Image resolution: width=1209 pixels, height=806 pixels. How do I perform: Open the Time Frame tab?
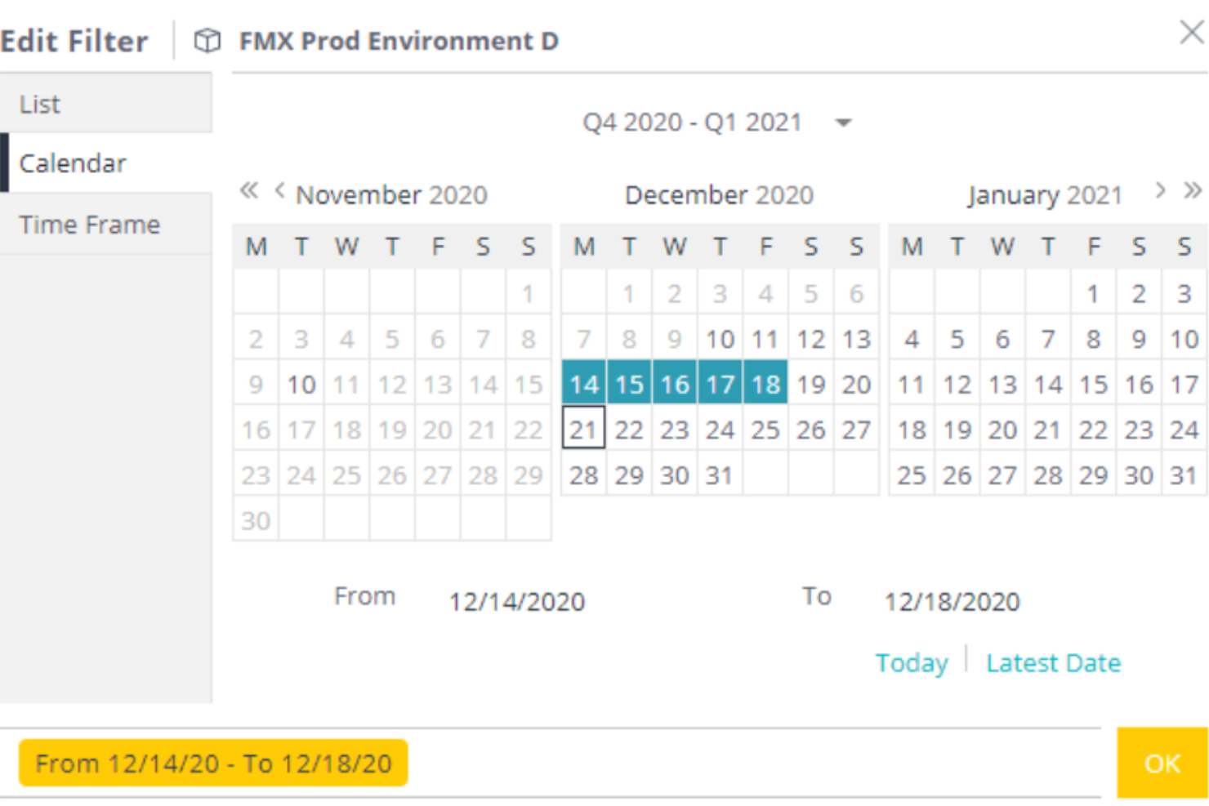(90, 224)
